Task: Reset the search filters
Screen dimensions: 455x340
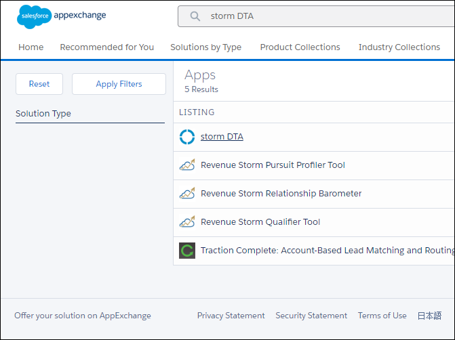Action: [x=39, y=84]
